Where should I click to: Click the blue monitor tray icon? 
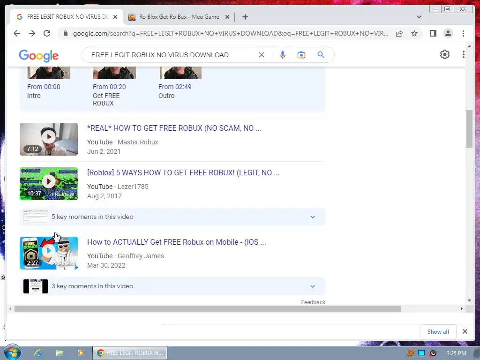click(421, 353)
